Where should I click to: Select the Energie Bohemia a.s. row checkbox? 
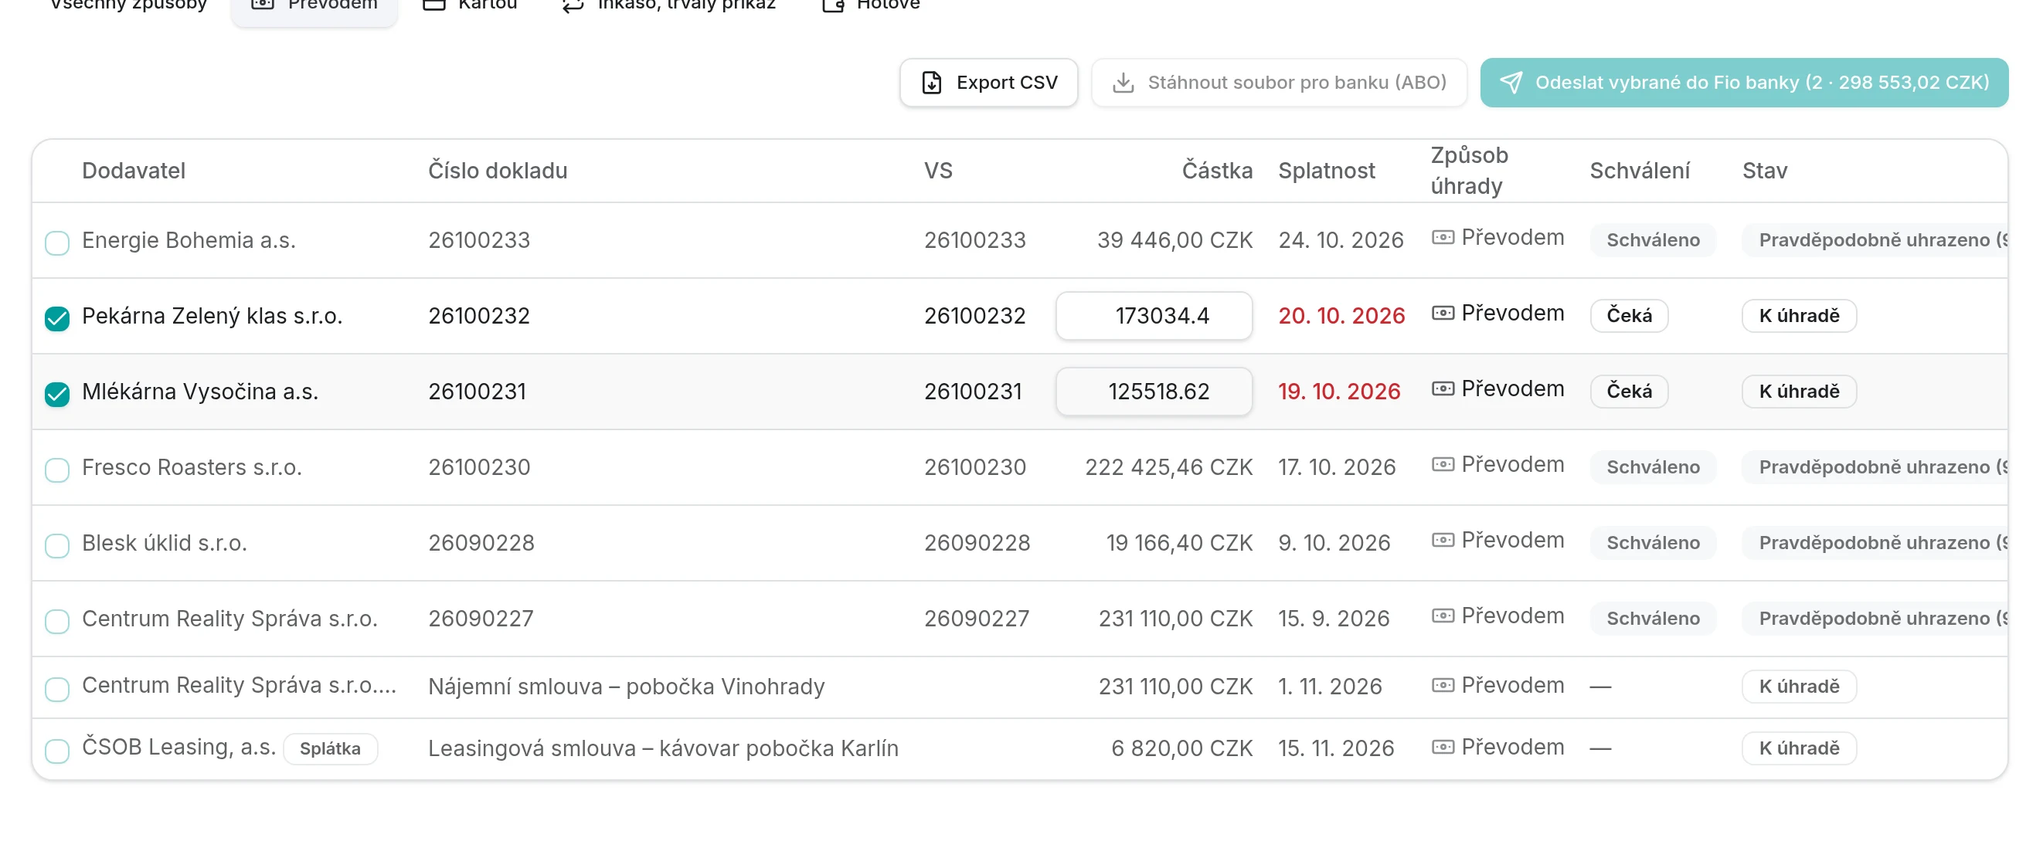(57, 243)
